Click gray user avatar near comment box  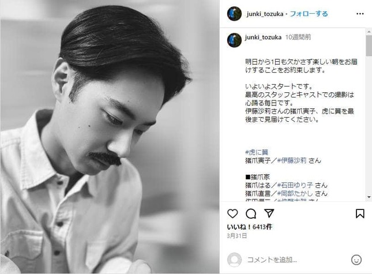234,260
